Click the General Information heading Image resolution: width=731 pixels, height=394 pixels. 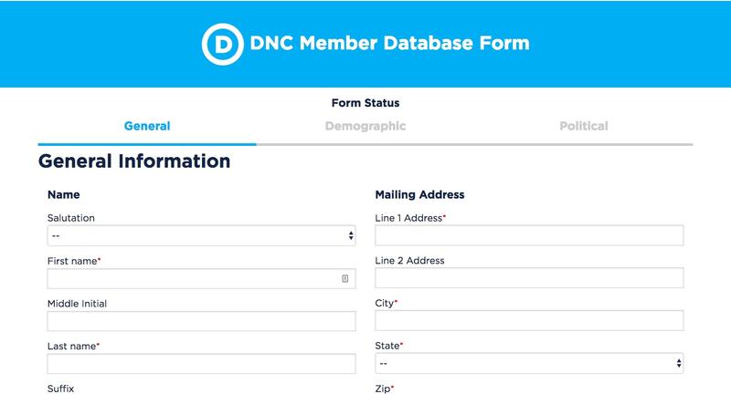coord(134,161)
